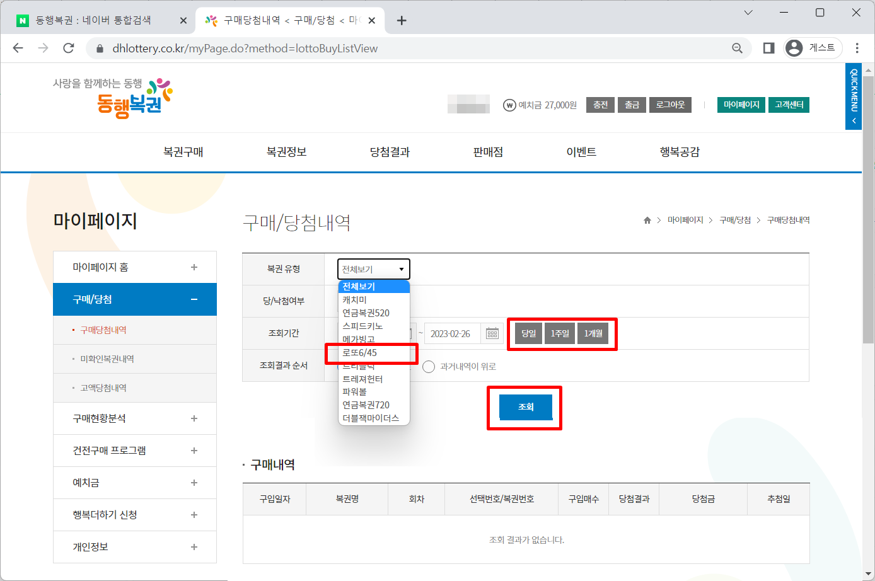Reload the current page

click(69, 48)
